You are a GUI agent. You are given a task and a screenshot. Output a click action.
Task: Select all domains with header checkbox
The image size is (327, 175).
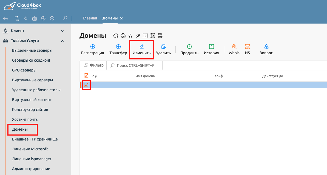(86, 75)
